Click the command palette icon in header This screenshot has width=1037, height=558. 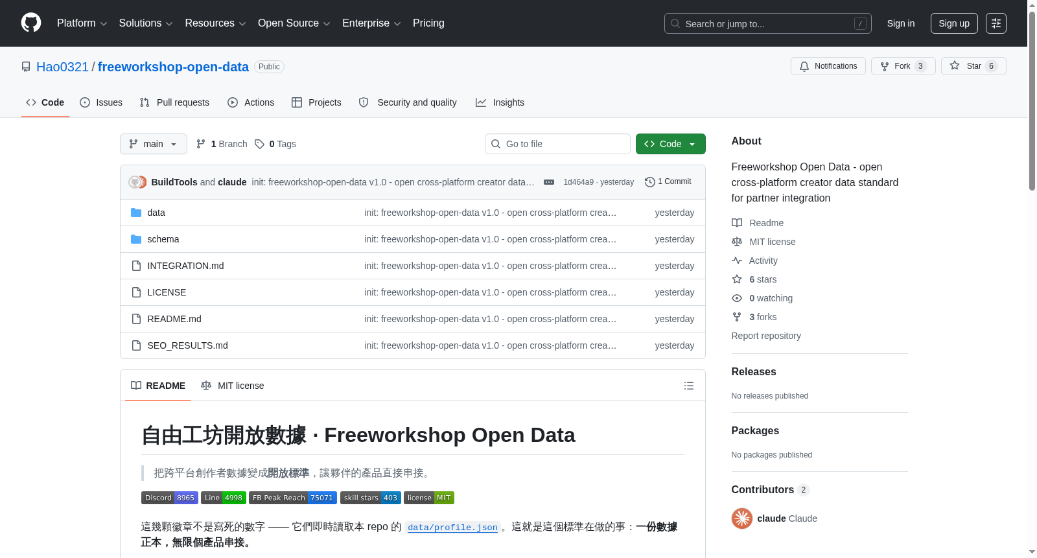pyautogui.click(x=996, y=23)
